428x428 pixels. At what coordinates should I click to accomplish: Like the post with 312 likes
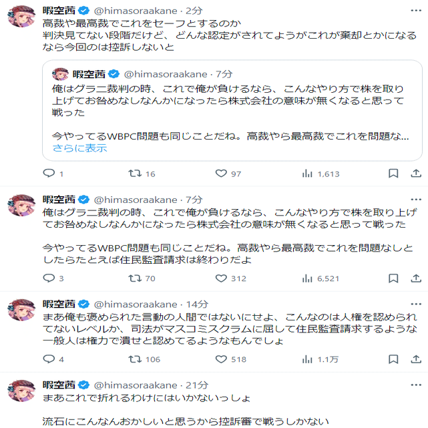(x=222, y=278)
